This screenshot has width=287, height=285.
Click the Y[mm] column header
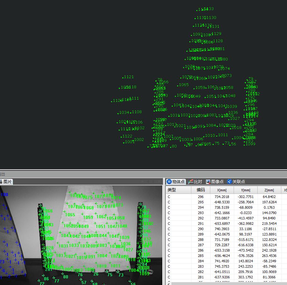click(245, 190)
